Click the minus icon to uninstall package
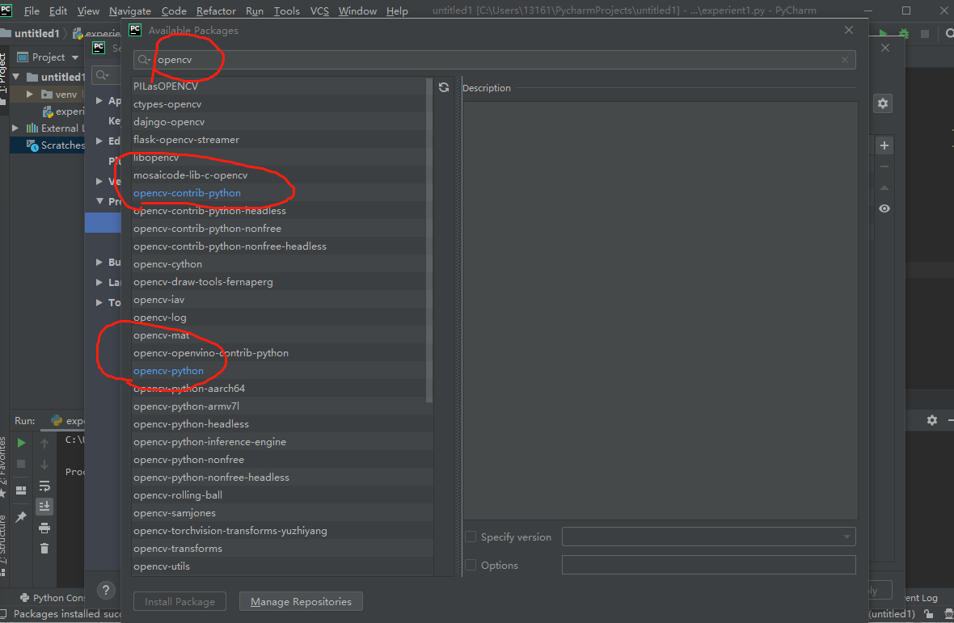 (884, 166)
